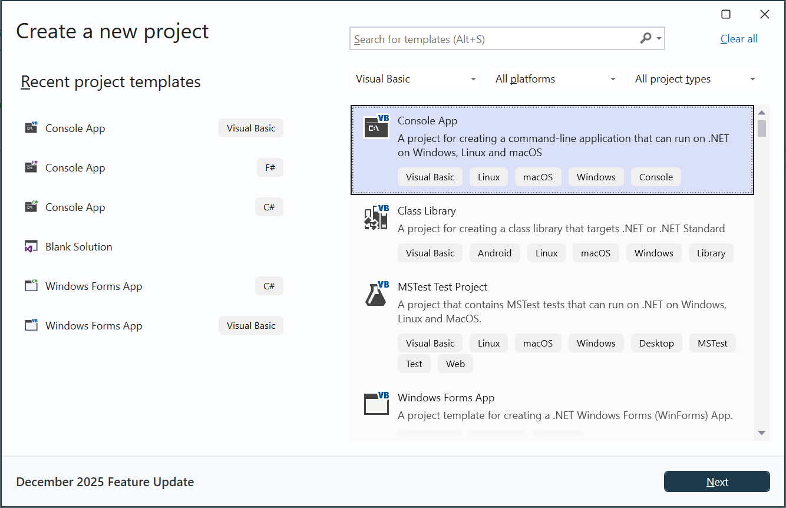This screenshot has width=786, height=508.
Task: Click the Visual Basic Windows Forms App icon in recents
Action: coord(31,325)
